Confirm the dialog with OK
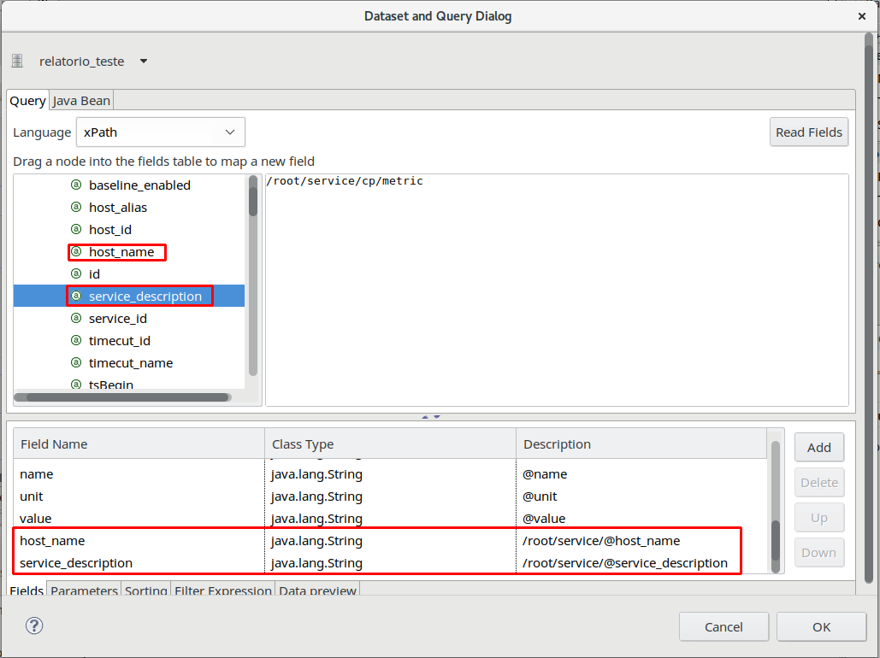 pos(821,627)
